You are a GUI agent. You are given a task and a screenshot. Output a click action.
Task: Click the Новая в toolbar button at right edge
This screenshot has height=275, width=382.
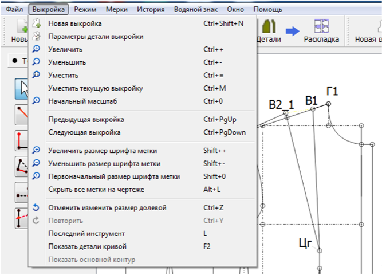click(368, 31)
